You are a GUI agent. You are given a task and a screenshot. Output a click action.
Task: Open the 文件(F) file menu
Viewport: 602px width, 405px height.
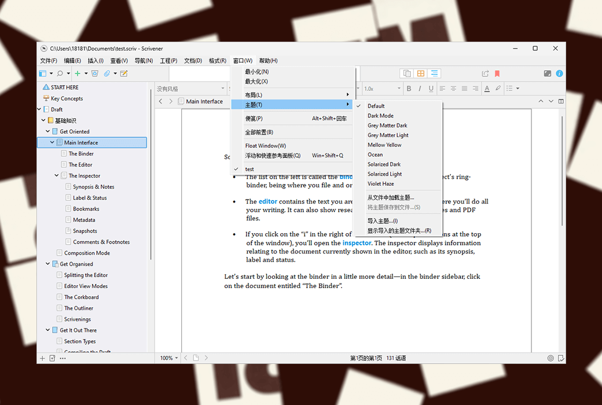tap(49, 61)
